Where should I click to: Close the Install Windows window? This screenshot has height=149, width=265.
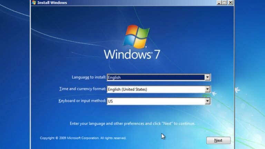[x=230, y=2]
